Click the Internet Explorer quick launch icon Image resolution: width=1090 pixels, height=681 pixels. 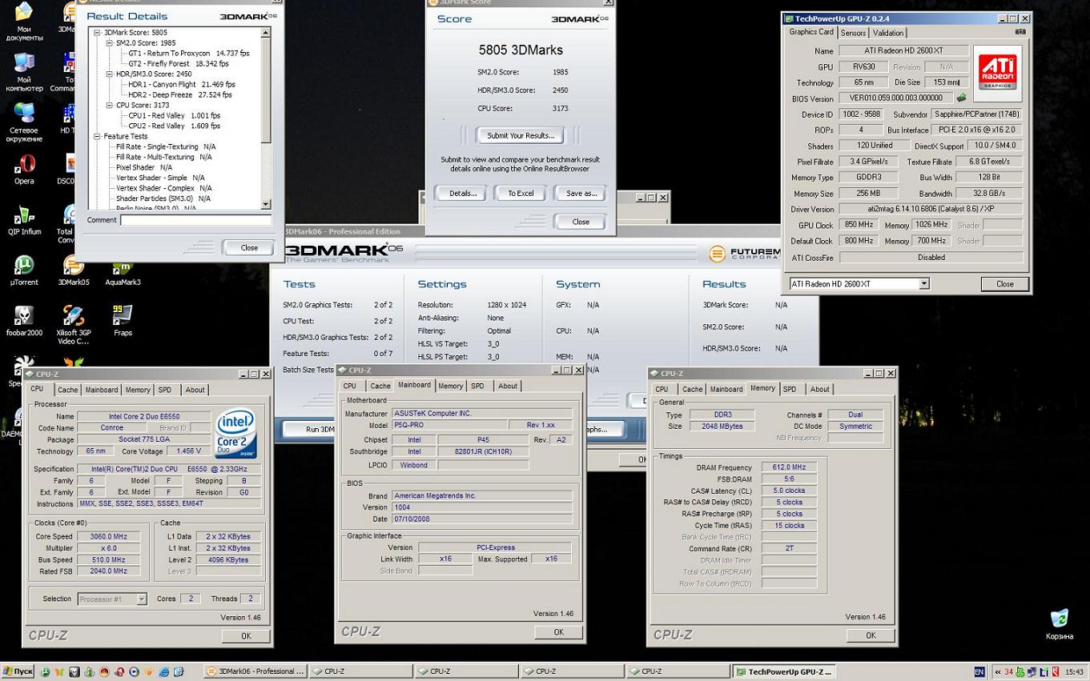tap(163, 672)
